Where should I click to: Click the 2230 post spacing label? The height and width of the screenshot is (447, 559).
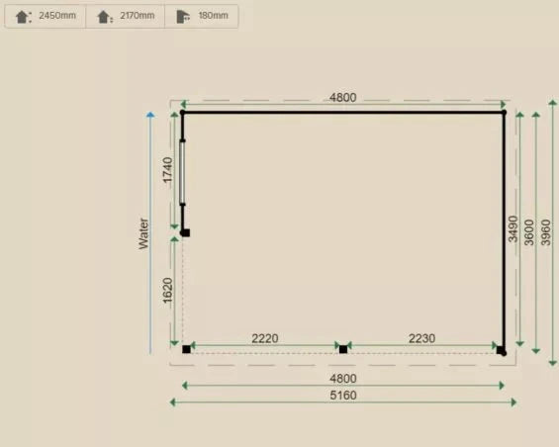tap(421, 338)
